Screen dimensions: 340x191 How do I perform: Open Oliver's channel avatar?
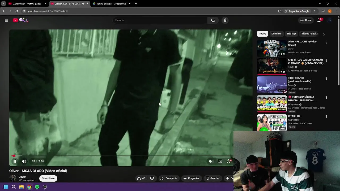pos(13,178)
